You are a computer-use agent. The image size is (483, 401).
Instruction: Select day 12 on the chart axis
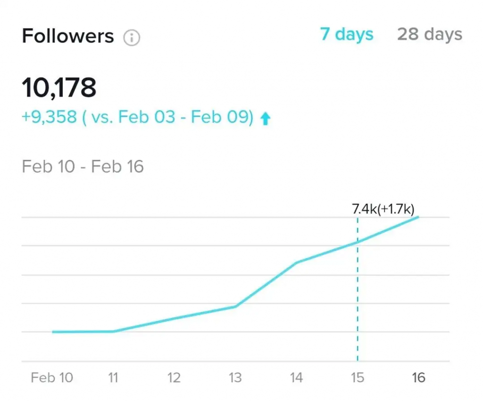(x=174, y=377)
